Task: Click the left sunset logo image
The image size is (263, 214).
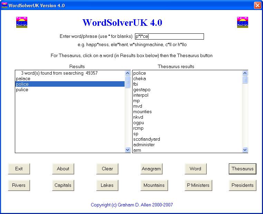Action: 21,22
